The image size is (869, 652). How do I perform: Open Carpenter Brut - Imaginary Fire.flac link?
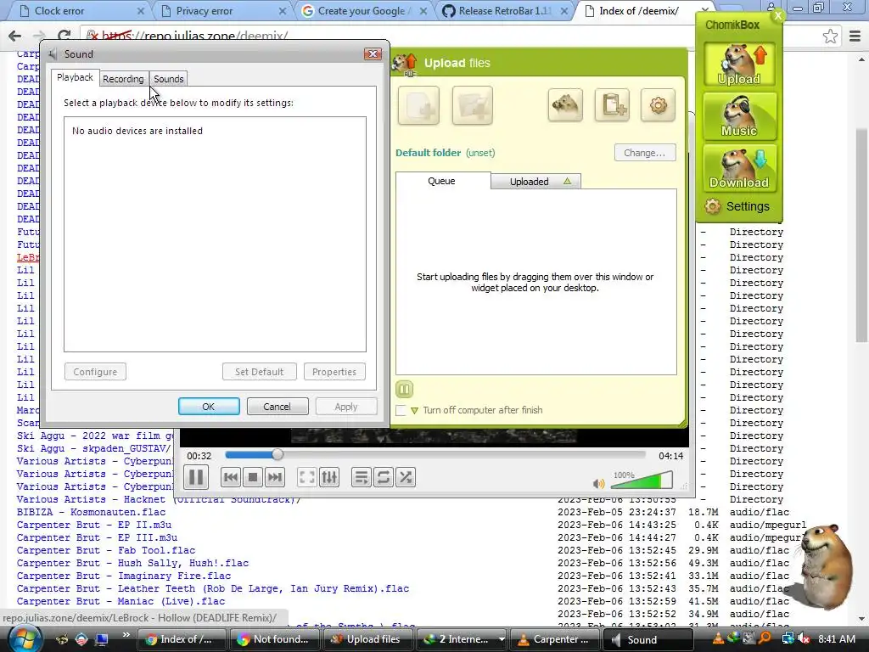point(124,576)
